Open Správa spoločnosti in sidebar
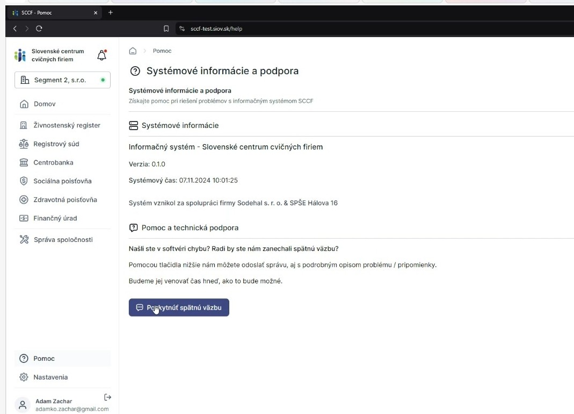Viewport: 574px width, 414px height. click(63, 240)
